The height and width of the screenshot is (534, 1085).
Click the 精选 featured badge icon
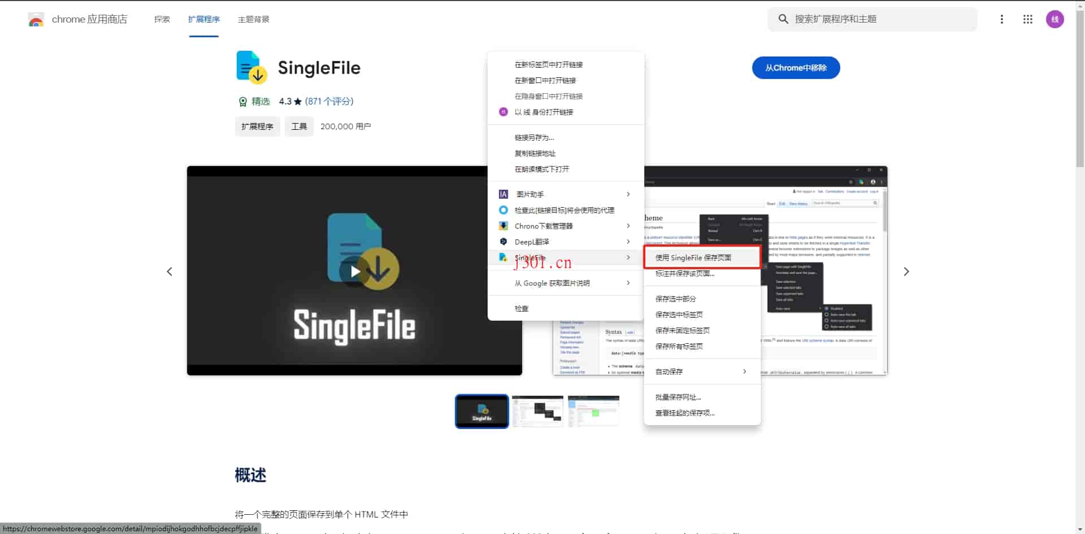(242, 102)
